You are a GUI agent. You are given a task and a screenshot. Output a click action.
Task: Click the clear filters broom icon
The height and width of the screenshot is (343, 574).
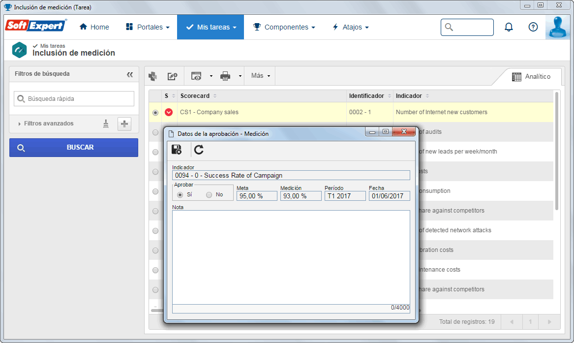click(x=106, y=124)
